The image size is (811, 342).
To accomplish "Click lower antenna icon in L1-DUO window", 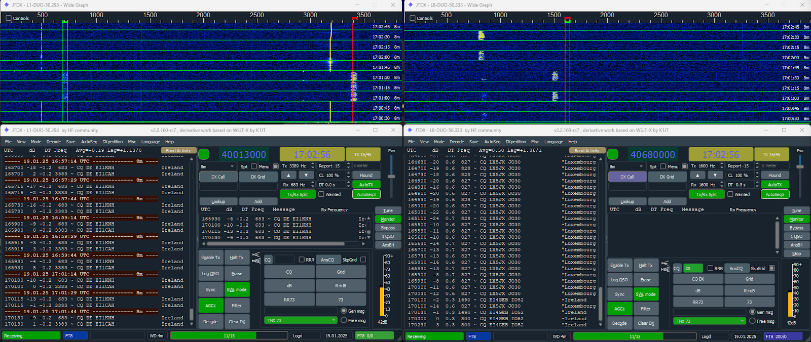I will point(256,261).
